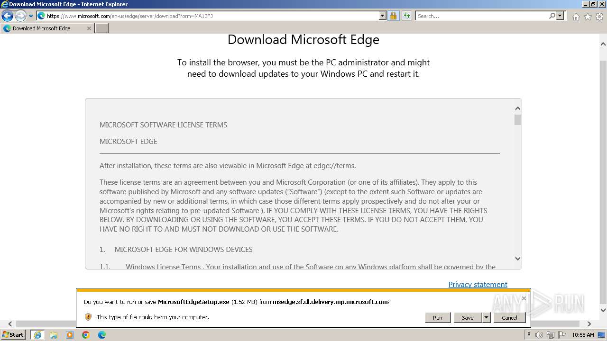Image resolution: width=607 pixels, height=341 pixels.
Task: Click the volume speaker tray icon
Action: (x=539, y=335)
